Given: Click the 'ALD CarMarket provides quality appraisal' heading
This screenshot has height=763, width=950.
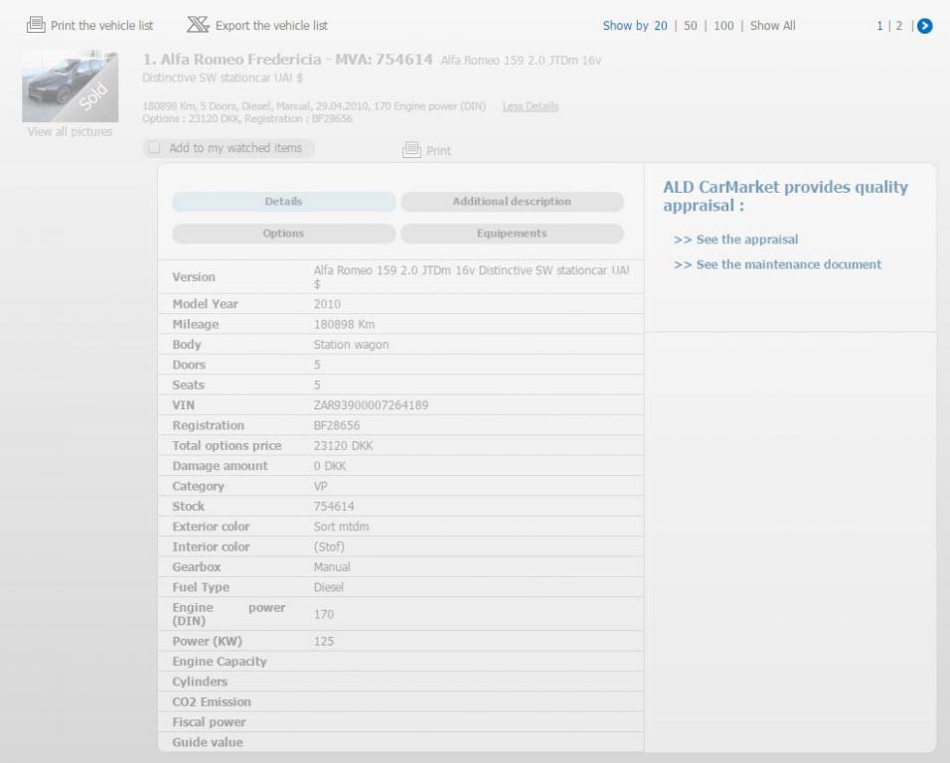Looking at the screenshot, I should [785, 196].
